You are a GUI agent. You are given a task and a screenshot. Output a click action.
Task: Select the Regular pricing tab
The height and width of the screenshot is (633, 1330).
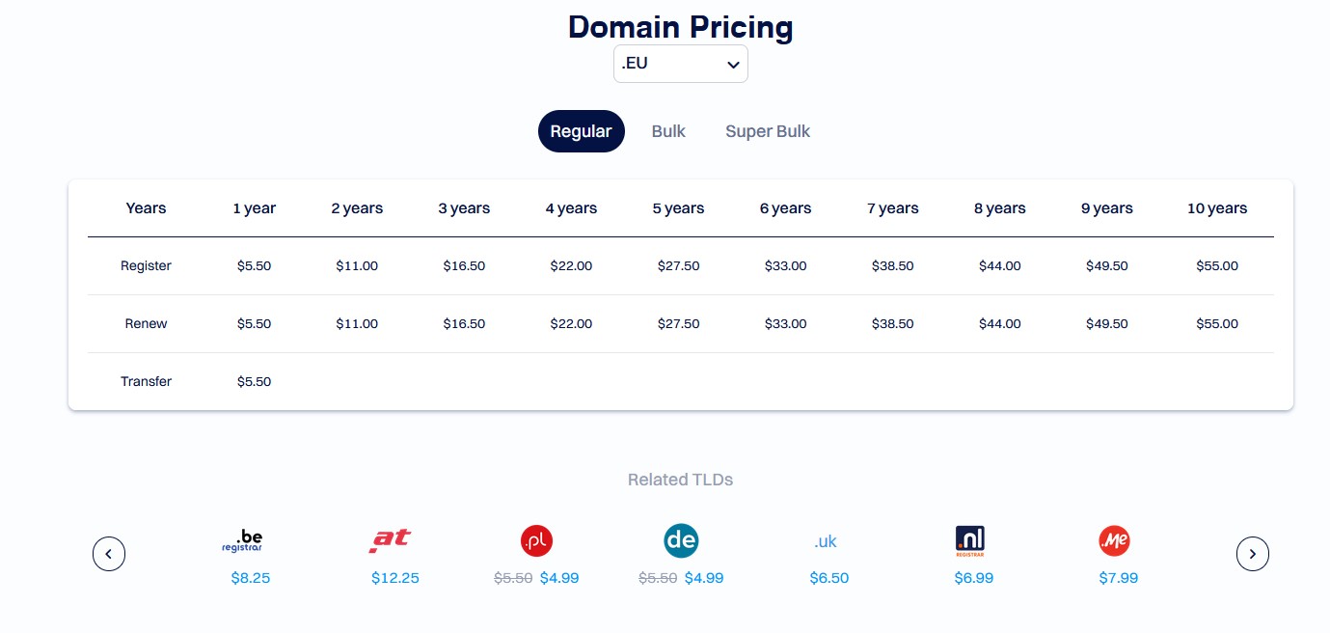(x=581, y=131)
